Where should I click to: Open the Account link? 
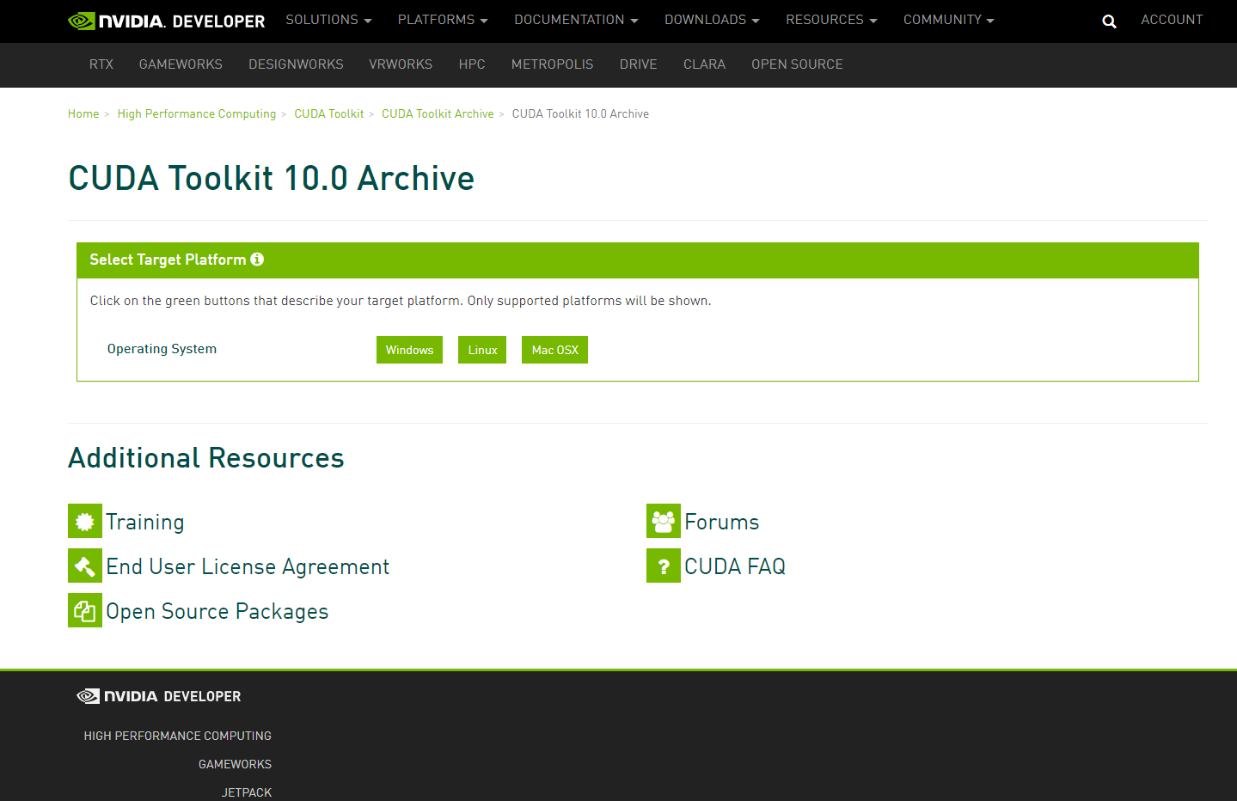tap(1172, 20)
